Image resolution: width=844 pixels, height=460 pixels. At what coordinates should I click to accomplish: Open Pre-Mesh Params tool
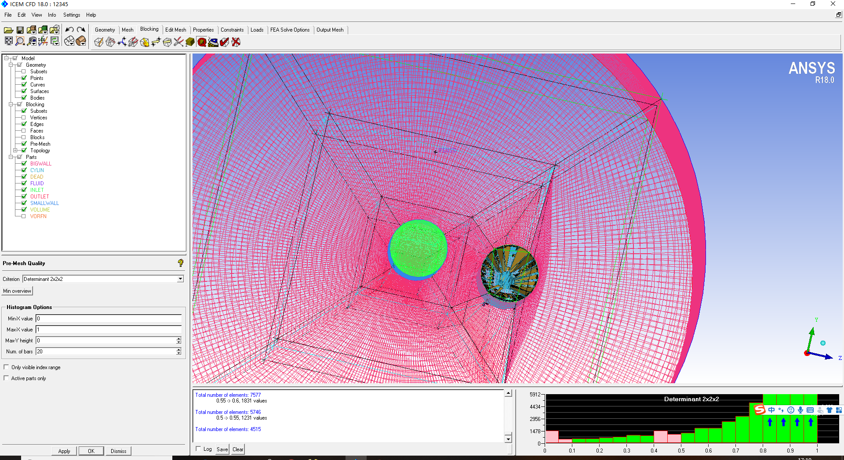[190, 42]
